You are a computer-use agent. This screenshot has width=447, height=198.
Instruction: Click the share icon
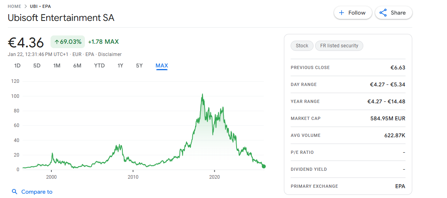coord(383,13)
